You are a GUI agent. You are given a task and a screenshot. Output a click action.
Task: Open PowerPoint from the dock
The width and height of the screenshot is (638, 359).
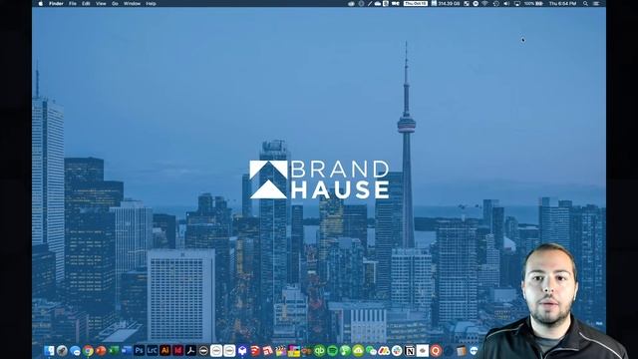(101, 350)
